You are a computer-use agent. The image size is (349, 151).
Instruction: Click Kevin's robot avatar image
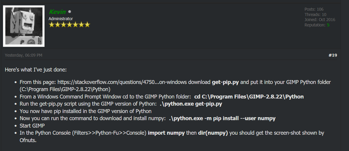(x=24, y=26)
